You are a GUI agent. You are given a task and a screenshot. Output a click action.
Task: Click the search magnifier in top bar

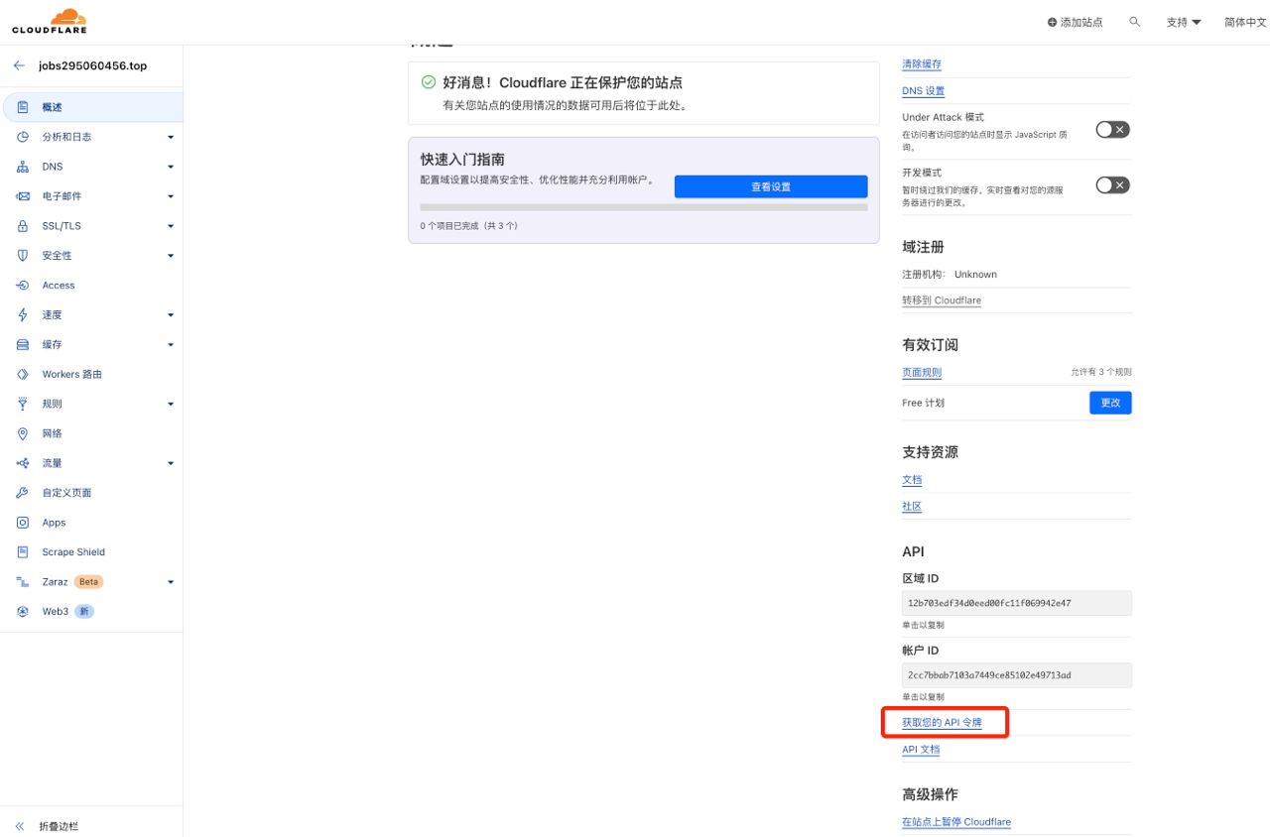pos(1135,22)
